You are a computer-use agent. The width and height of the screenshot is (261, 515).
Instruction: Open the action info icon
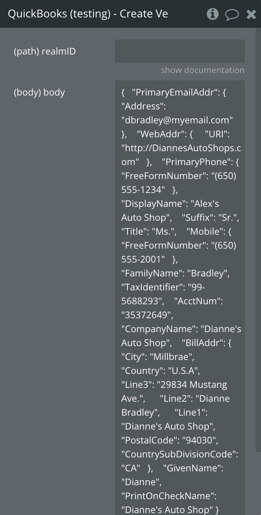[212, 14]
